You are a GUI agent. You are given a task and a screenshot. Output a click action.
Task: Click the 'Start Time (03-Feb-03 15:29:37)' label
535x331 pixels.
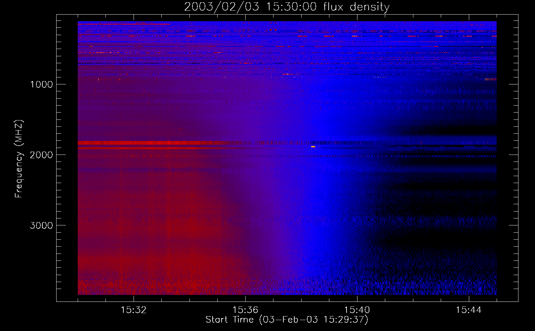coord(287,320)
